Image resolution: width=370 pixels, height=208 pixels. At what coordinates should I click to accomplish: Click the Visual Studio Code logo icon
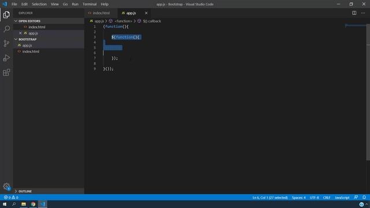click(5, 4)
